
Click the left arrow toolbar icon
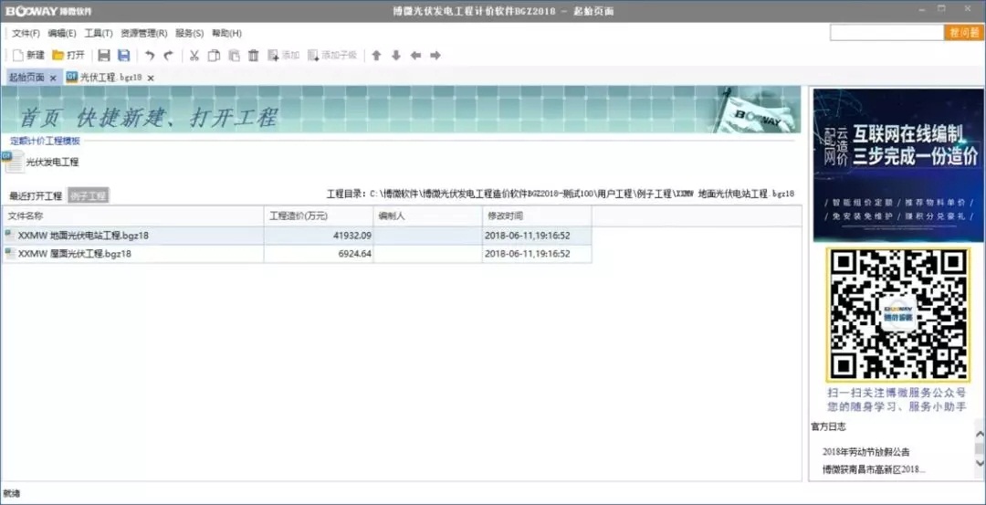click(x=415, y=56)
